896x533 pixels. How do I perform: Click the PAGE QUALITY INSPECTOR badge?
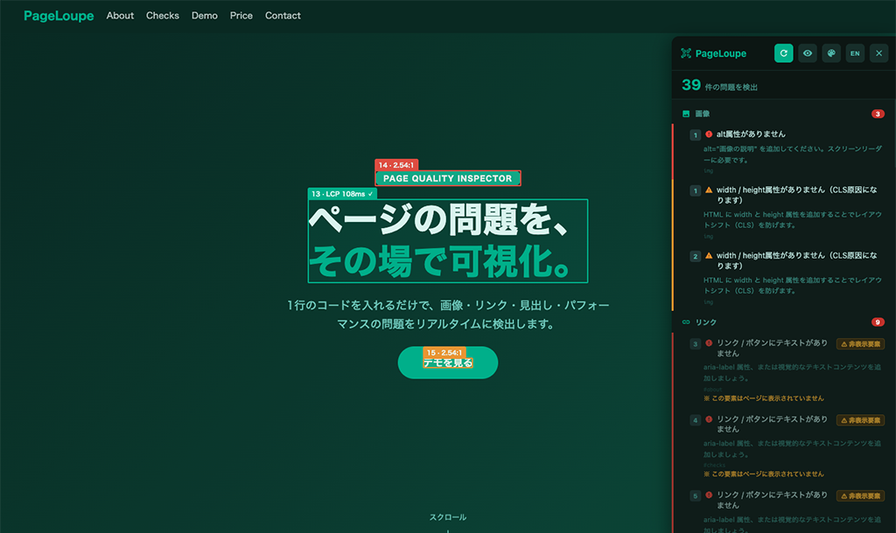[x=448, y=178]
